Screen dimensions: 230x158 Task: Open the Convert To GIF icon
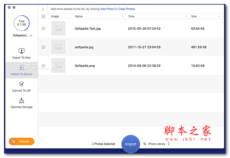[22, 84]
